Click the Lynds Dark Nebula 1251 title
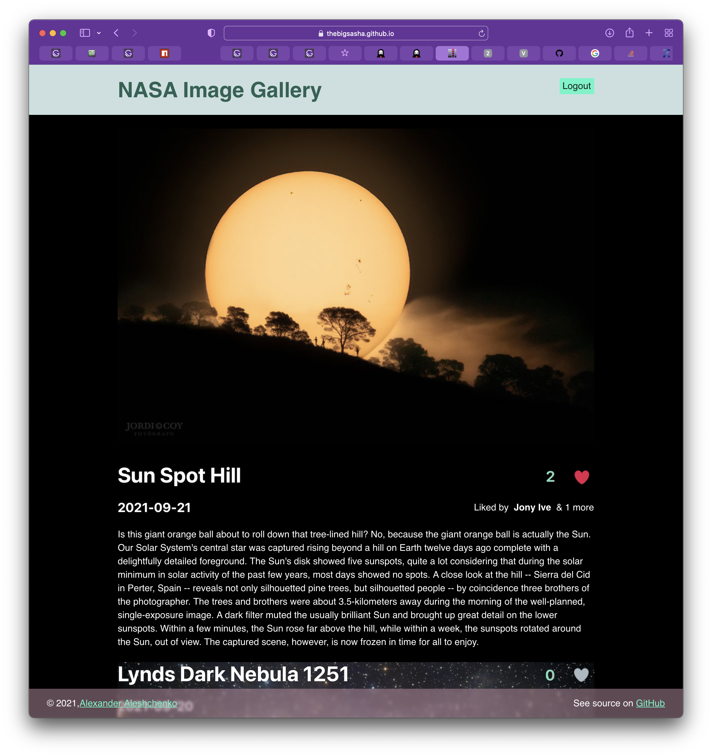The image size is (712, 756). click(x=233, y=674)
